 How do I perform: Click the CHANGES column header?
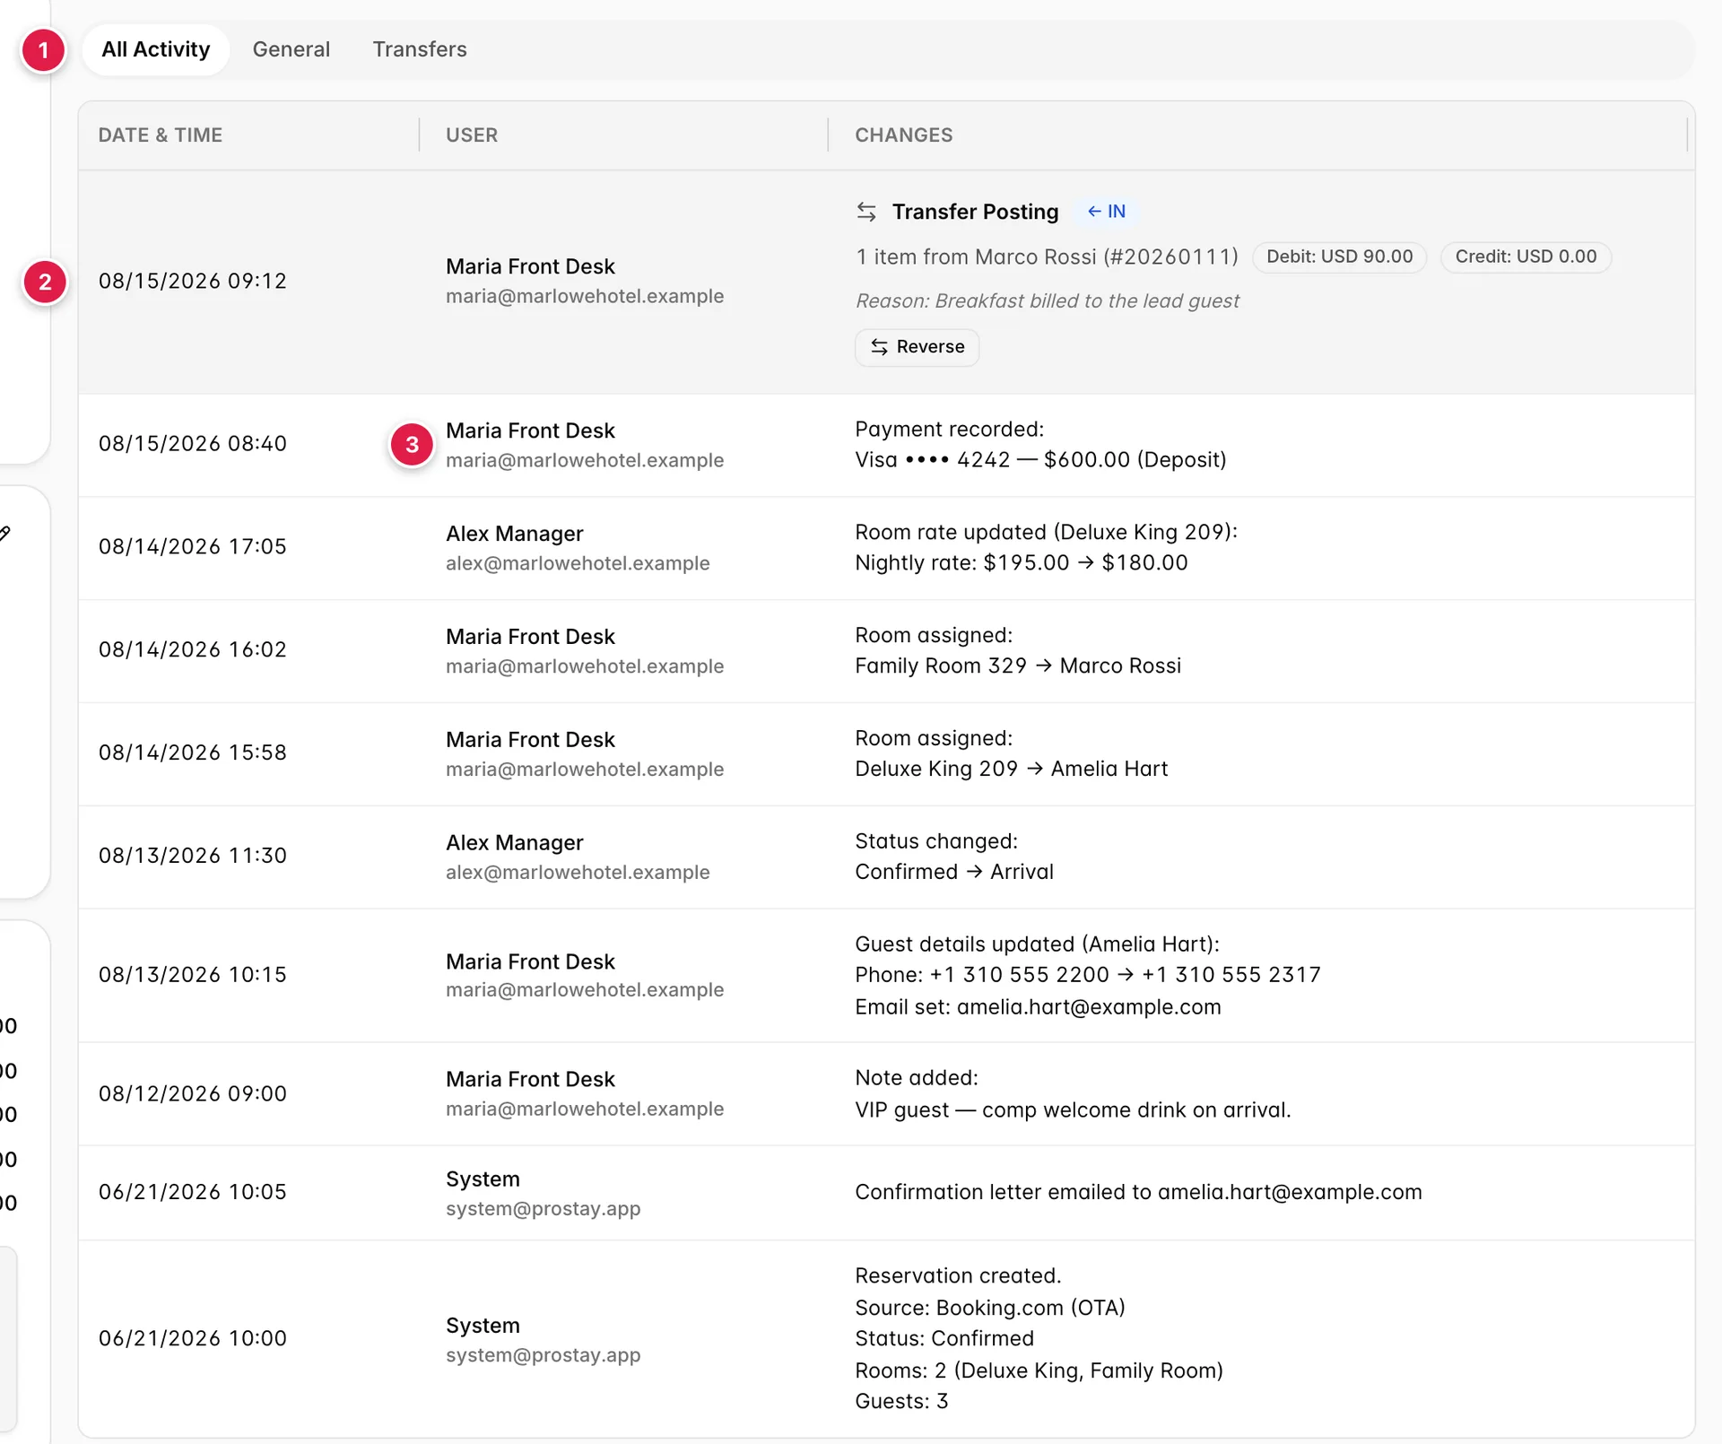point(904,135)
